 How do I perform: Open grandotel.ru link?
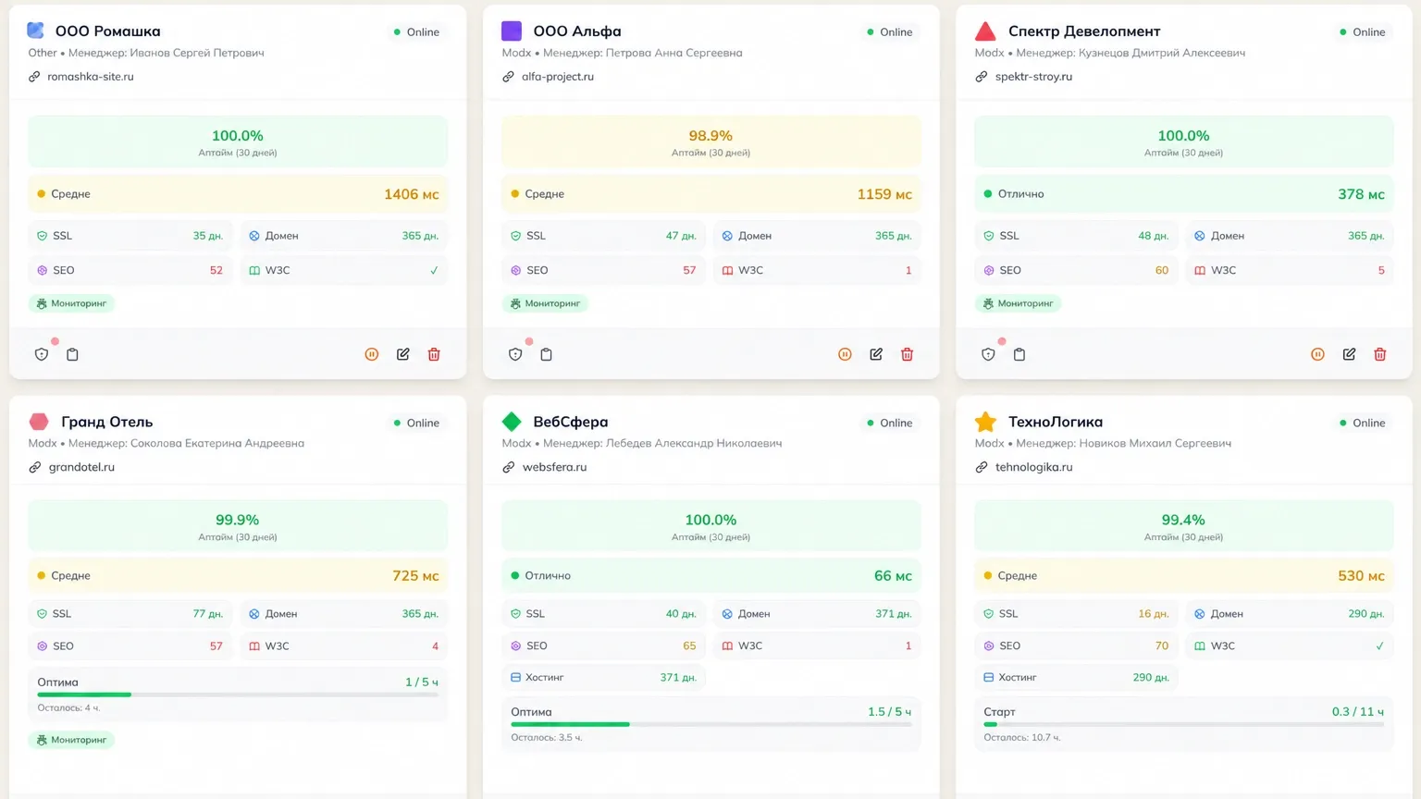(81, 467)
